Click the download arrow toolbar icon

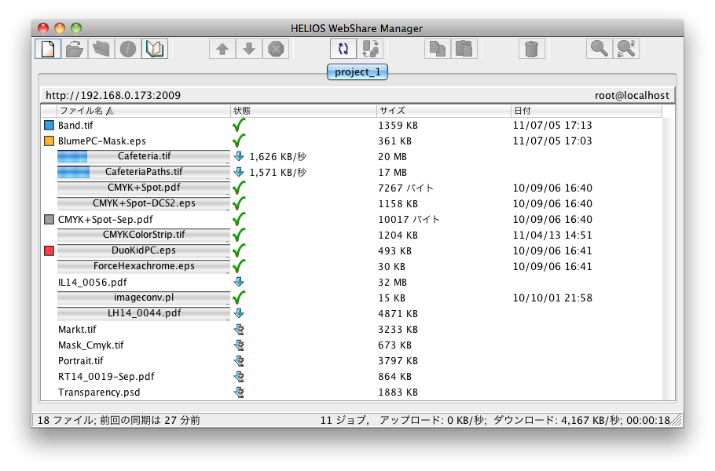click(x=249, y=49)
